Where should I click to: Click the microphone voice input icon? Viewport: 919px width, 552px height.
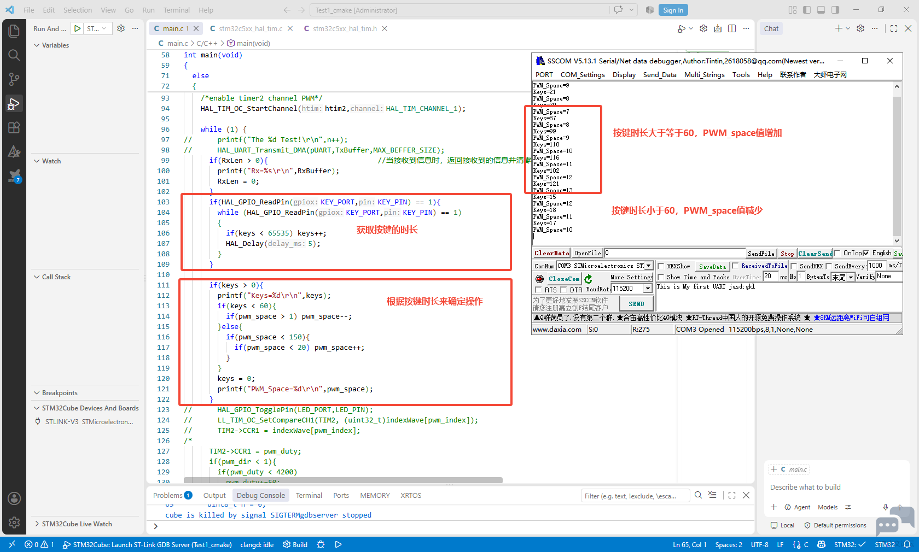click(885, 507)
